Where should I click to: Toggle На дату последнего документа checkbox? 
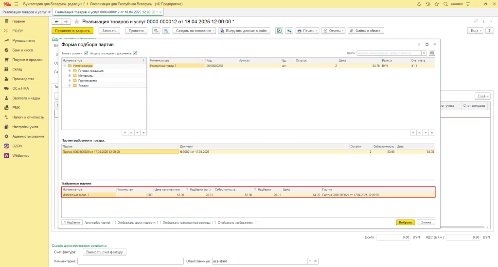[x=135, y=53]
